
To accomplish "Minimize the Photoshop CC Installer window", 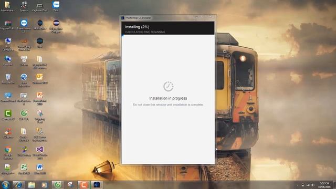I will click(x=196, y=17).
